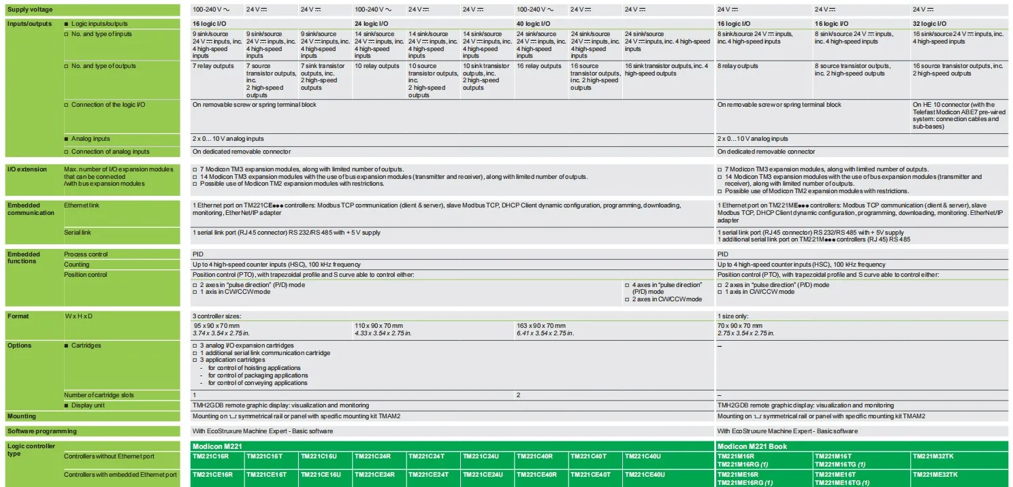Viewport: 1013px width, 487px height.
Task: Click the 'Embedded communication' section label
Action: pyautogui.click(x=31, y=209)
